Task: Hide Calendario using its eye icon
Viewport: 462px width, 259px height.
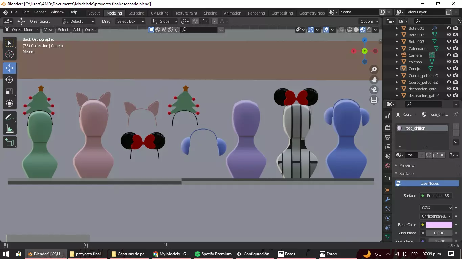Action: coord(449,49)
